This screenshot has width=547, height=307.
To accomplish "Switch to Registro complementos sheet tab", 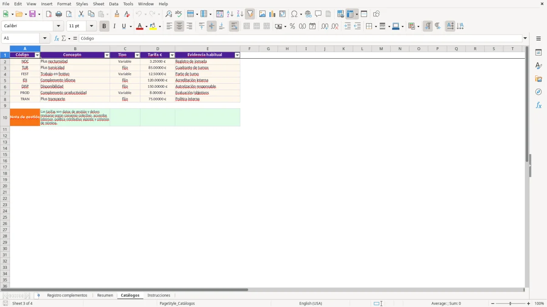I will (x=67, y=295).
